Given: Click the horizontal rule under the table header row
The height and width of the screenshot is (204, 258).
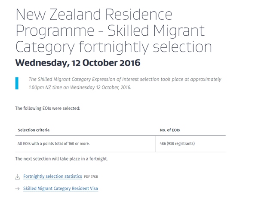Looking at the screenshot, I should coord(120,136).
